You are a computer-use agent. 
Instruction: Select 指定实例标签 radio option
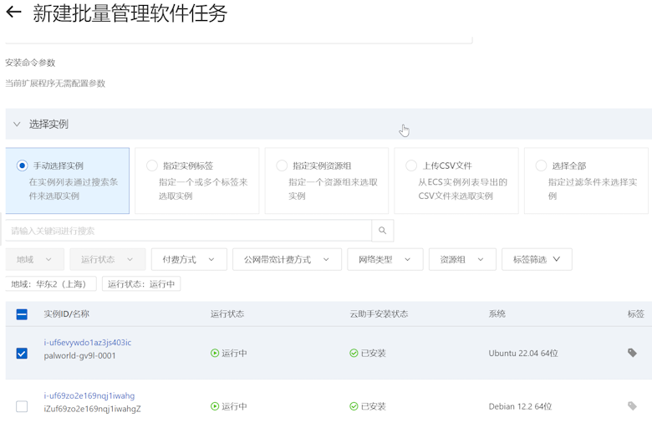152,166
